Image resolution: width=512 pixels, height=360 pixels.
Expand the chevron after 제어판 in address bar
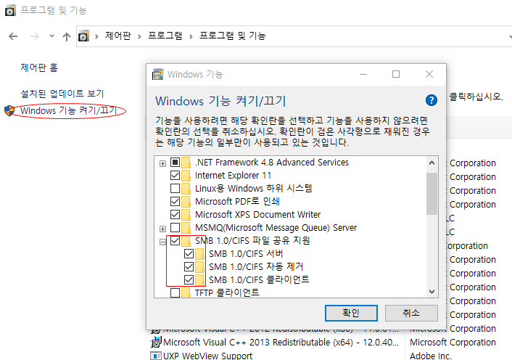click(x=139, y=36)
